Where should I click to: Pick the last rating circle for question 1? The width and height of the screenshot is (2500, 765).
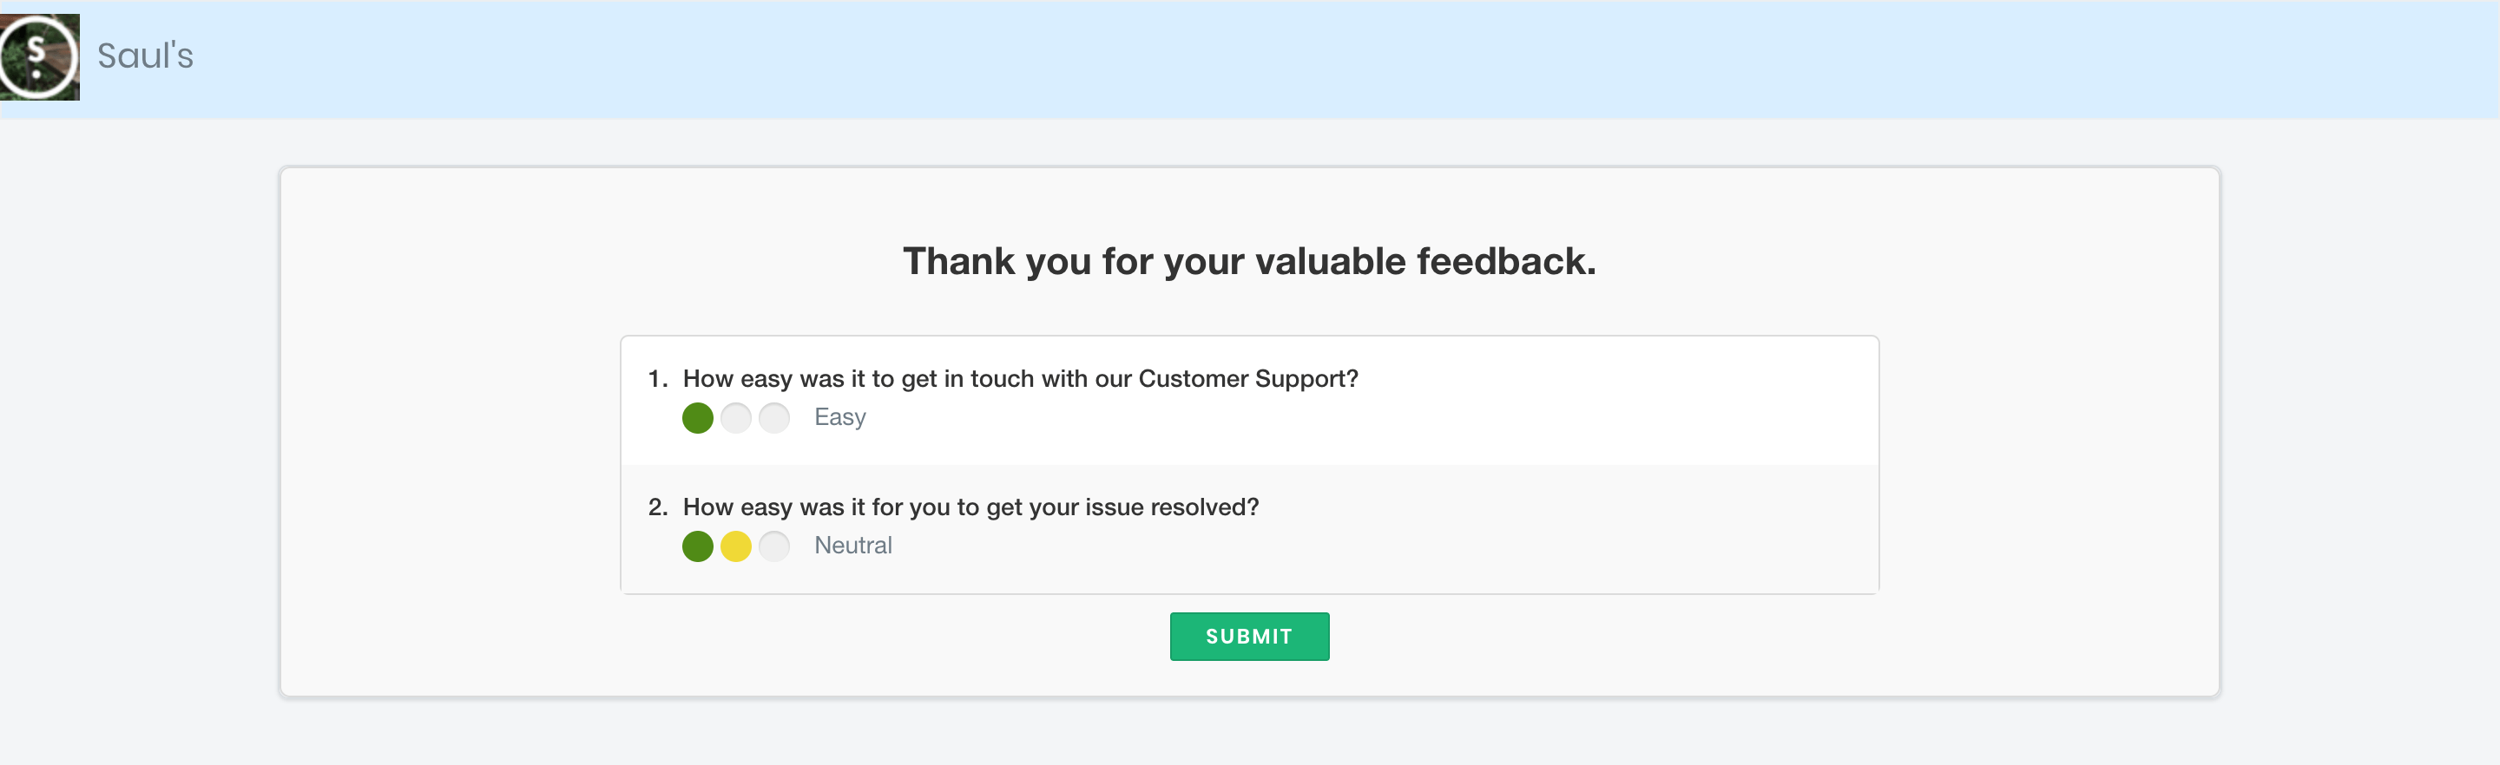tap(774, 418)
